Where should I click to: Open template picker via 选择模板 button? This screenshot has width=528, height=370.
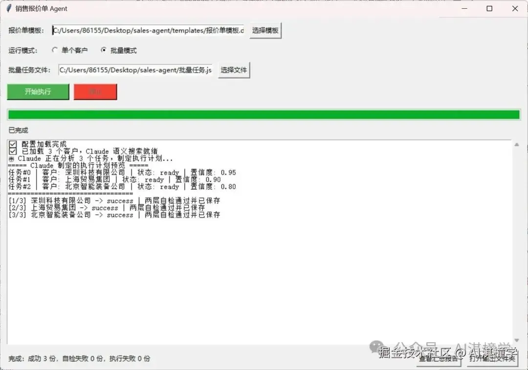pos(265,30)
